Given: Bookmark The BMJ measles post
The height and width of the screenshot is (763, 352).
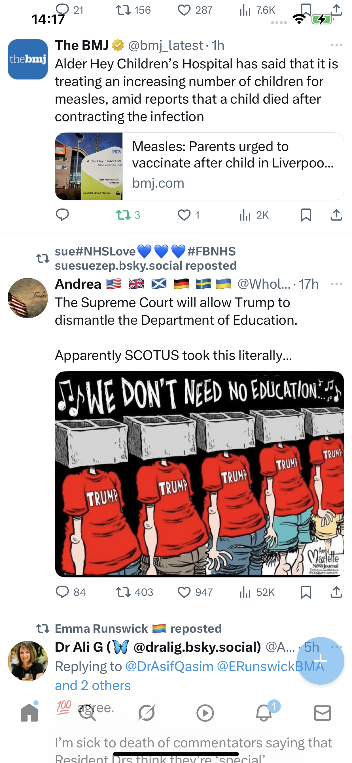Looking at the screenshot, I should tap(306, 215).
